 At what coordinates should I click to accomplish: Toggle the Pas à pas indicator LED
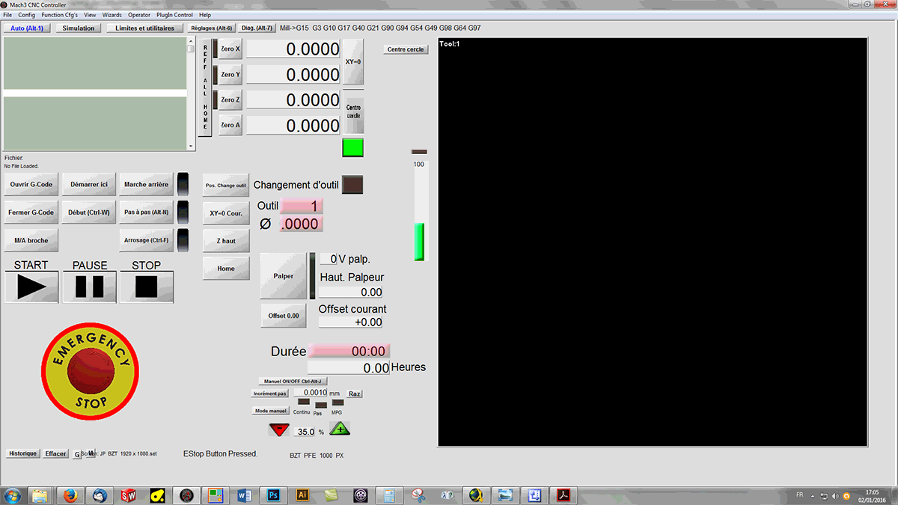pos(183,212)
